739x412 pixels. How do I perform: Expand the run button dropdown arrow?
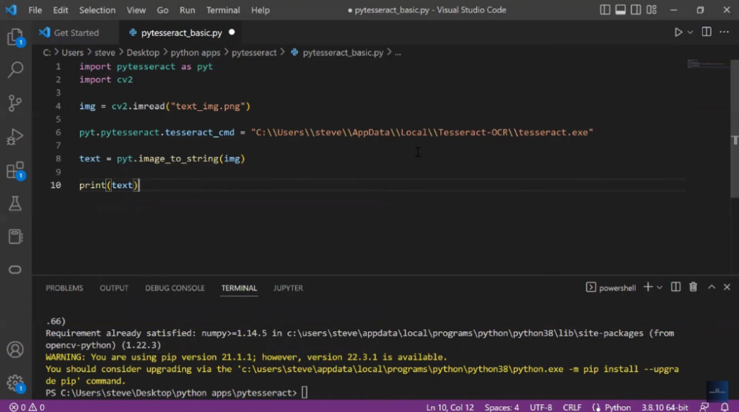point(690,32)
